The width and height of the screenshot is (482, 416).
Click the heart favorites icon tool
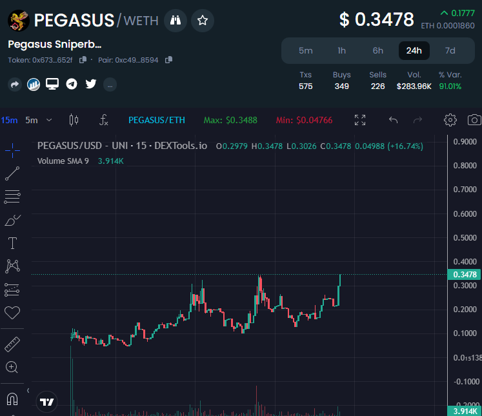pyautogui.click(x=12, y=313)
